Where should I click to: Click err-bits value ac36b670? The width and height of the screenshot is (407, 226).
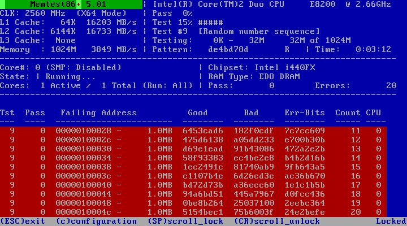[305, 176]
